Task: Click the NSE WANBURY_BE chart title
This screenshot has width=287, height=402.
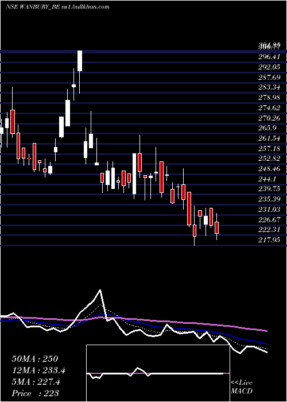Action: [57, 6]
